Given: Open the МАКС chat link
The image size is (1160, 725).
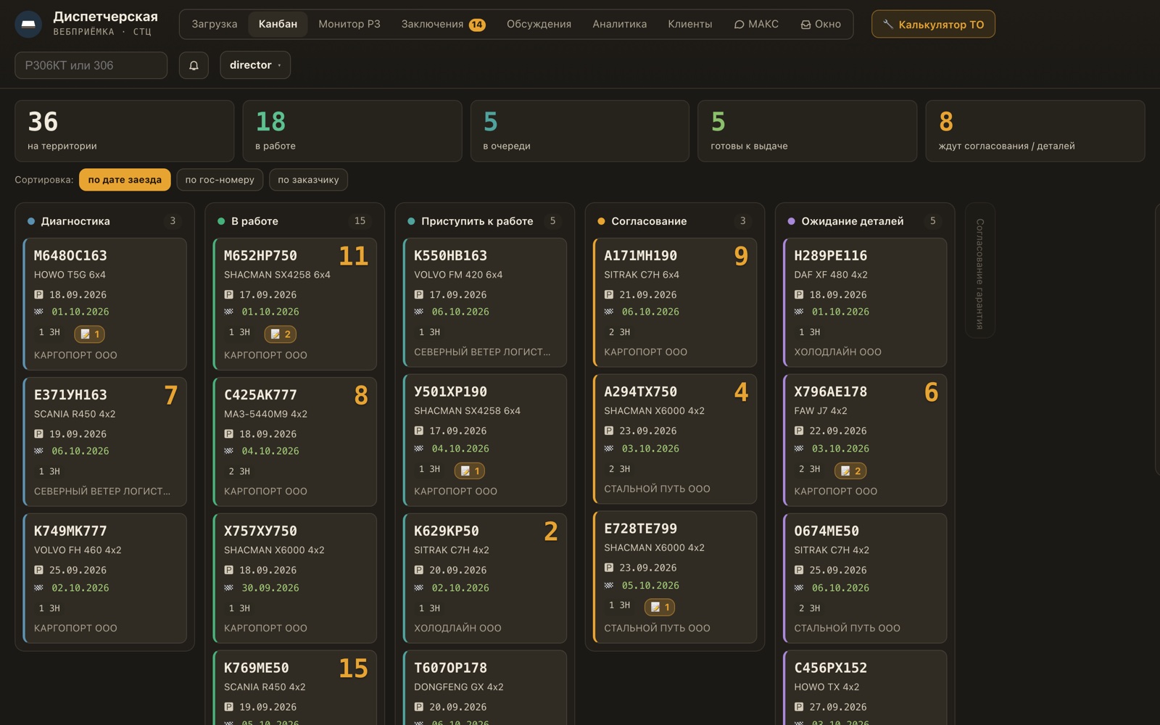Looking at the screenshot, I should point(756,24).
